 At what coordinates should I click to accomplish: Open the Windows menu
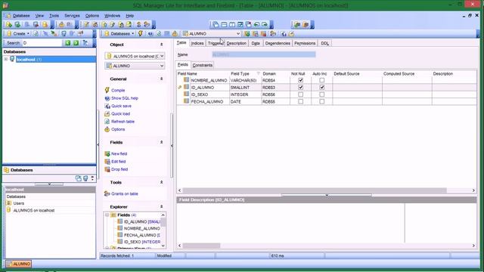(112, 15)
